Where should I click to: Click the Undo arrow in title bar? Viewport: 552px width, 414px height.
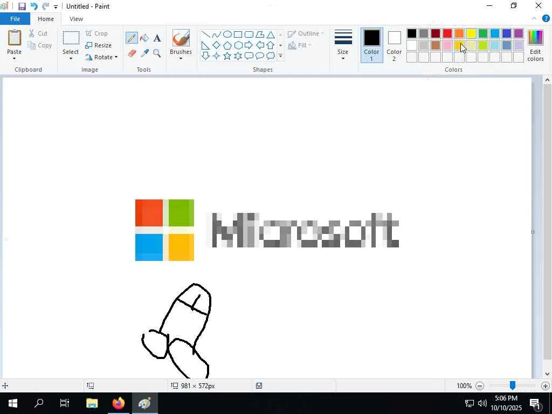pyautogui.click(x=34, y=6)
